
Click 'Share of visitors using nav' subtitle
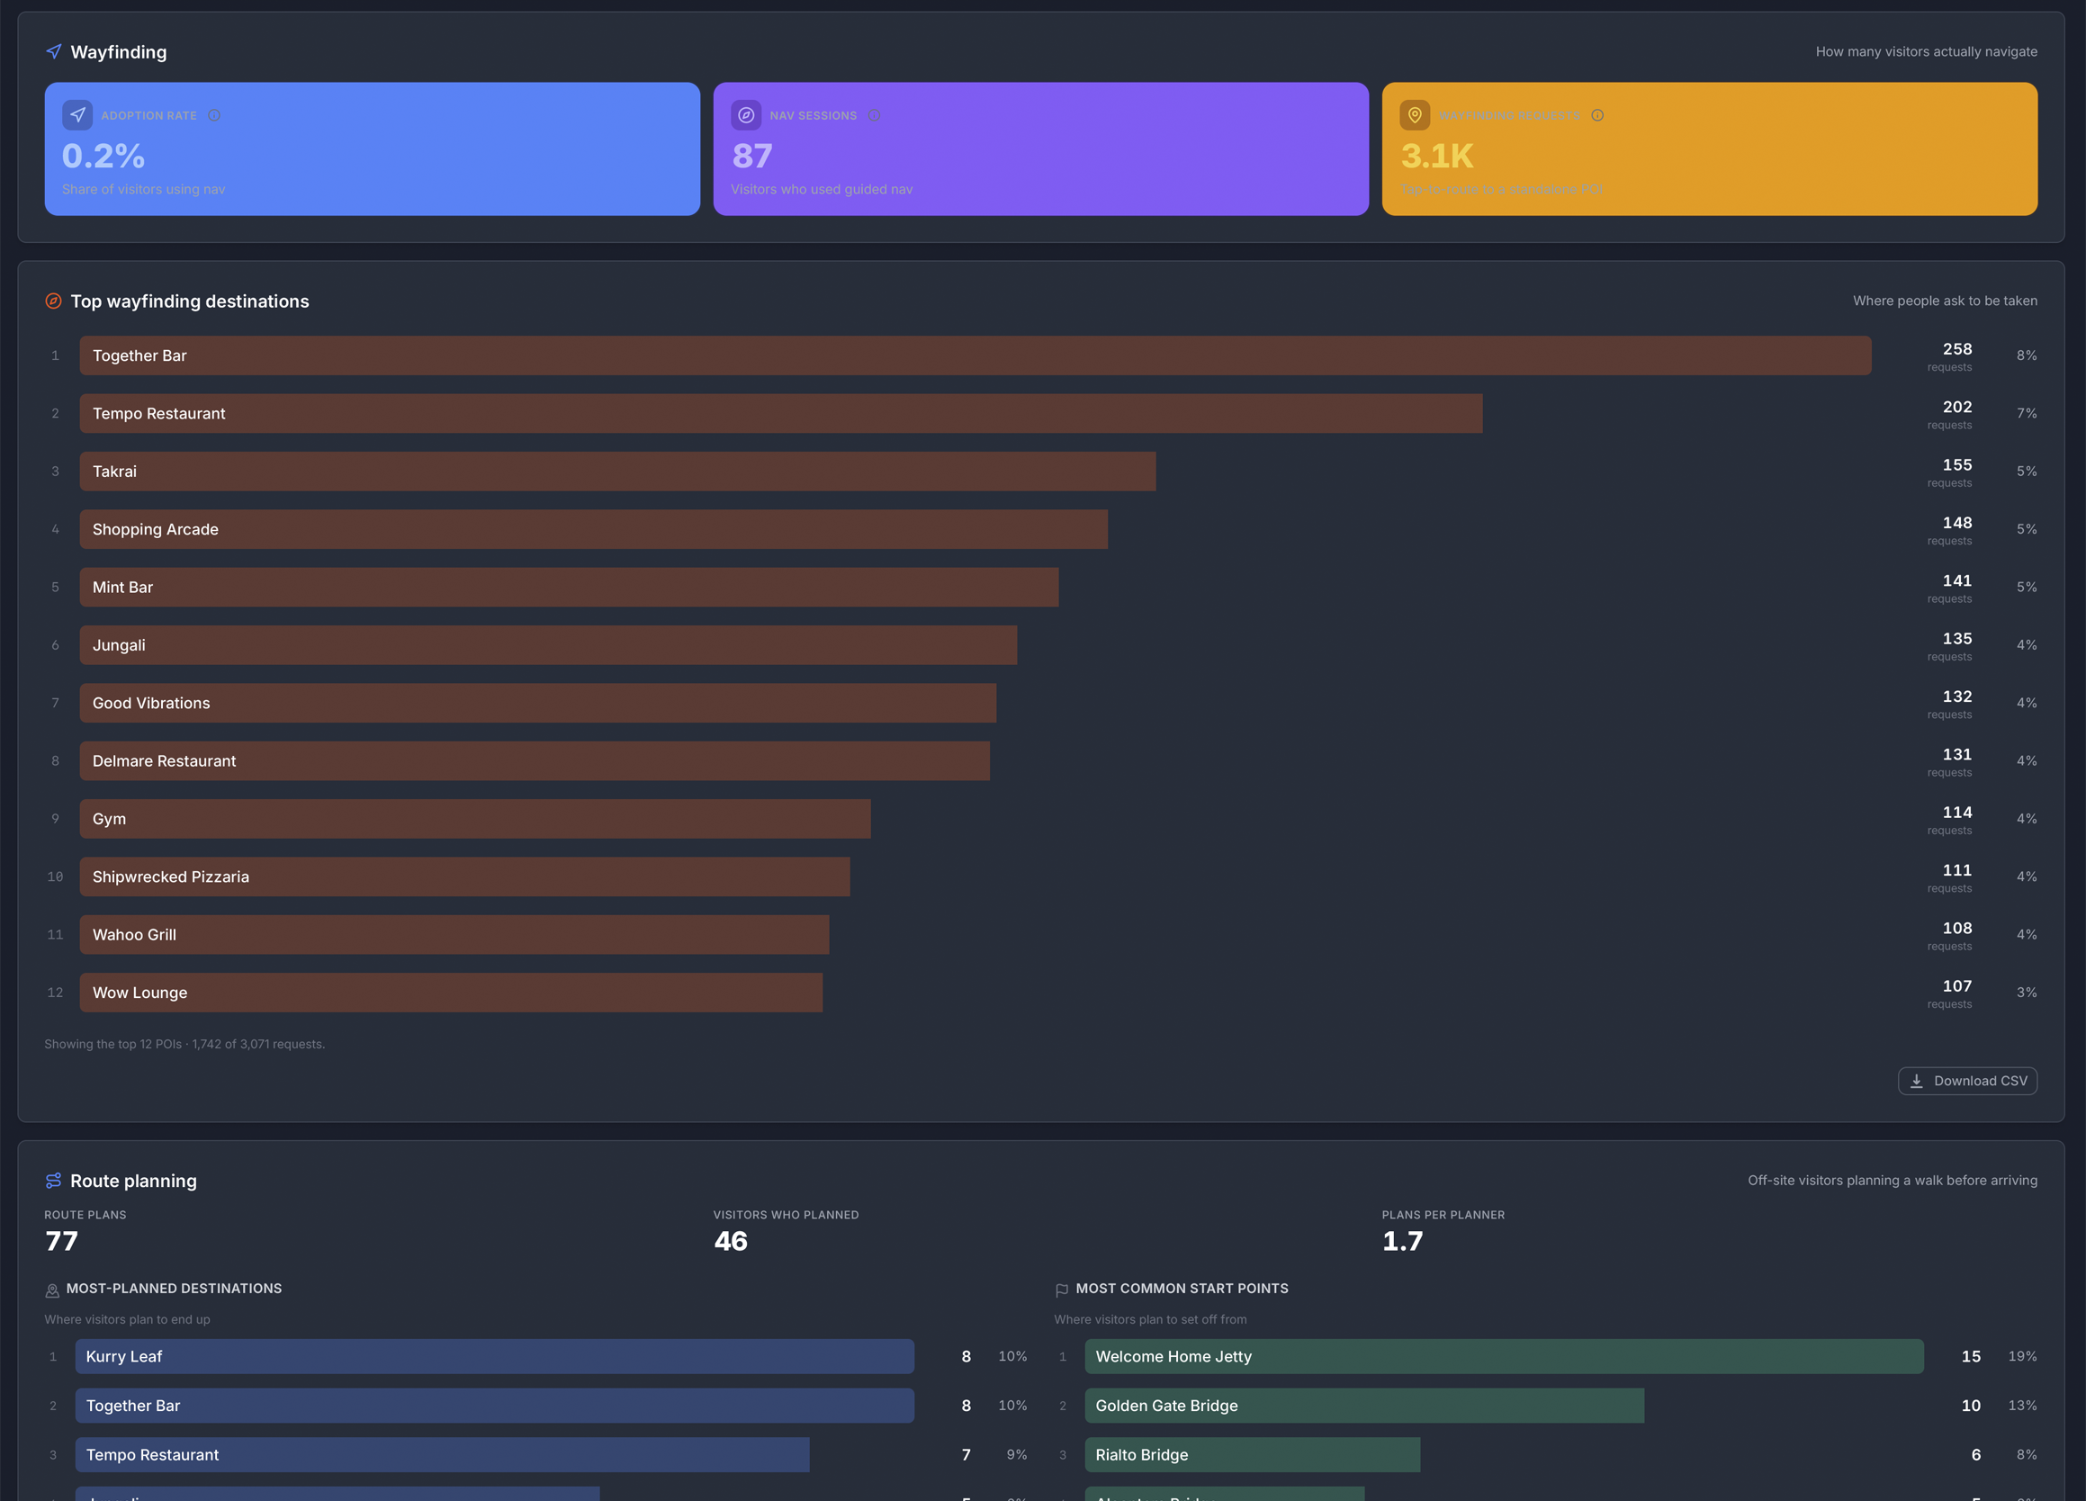point(143,189)
